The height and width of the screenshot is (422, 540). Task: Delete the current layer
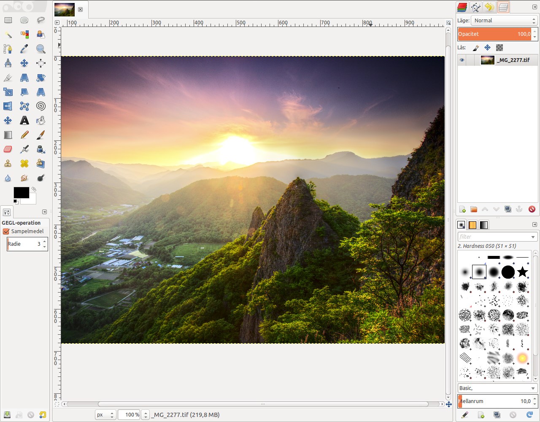[x=532, y=209]
